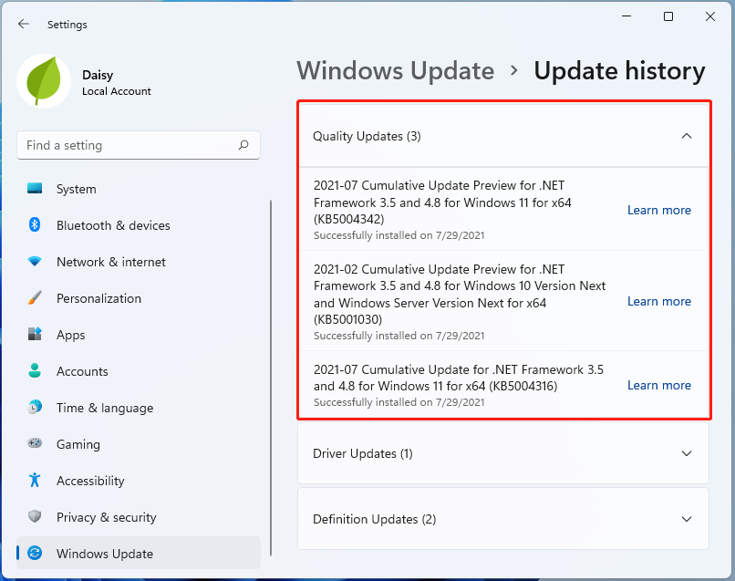Select Time & language
The image size is (735, 581).
coord(139,408)
